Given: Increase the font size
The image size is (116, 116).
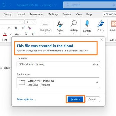Looking at the screenshot, I should [26, 34].
